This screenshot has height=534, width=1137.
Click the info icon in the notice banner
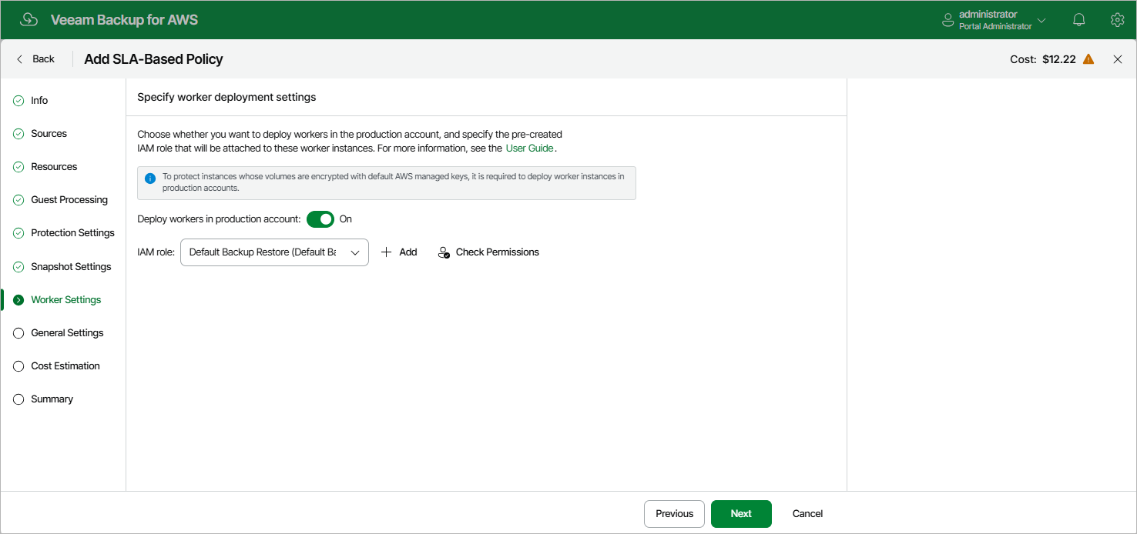pyautogui.click(x=150, y=178)
